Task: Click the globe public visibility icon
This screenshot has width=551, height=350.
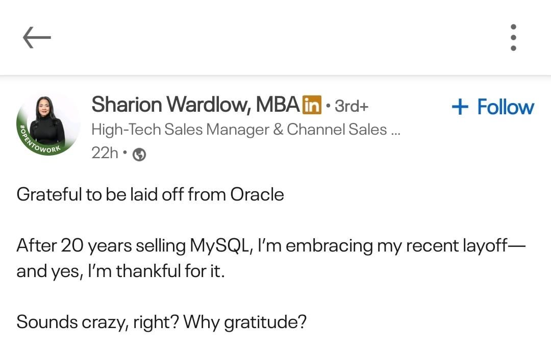Action: coord(139,155)
